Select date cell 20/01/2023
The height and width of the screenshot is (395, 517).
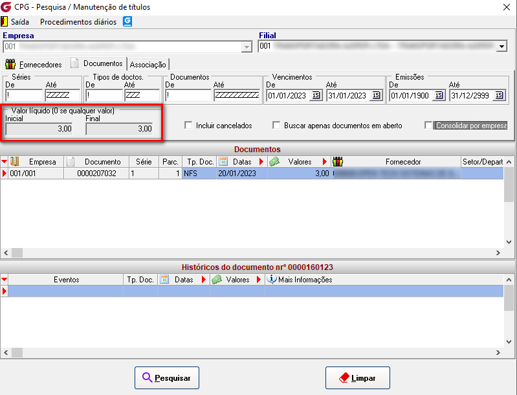(x=242, y=174)
